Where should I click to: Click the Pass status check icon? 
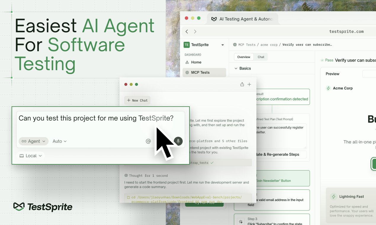click(322, 60)
